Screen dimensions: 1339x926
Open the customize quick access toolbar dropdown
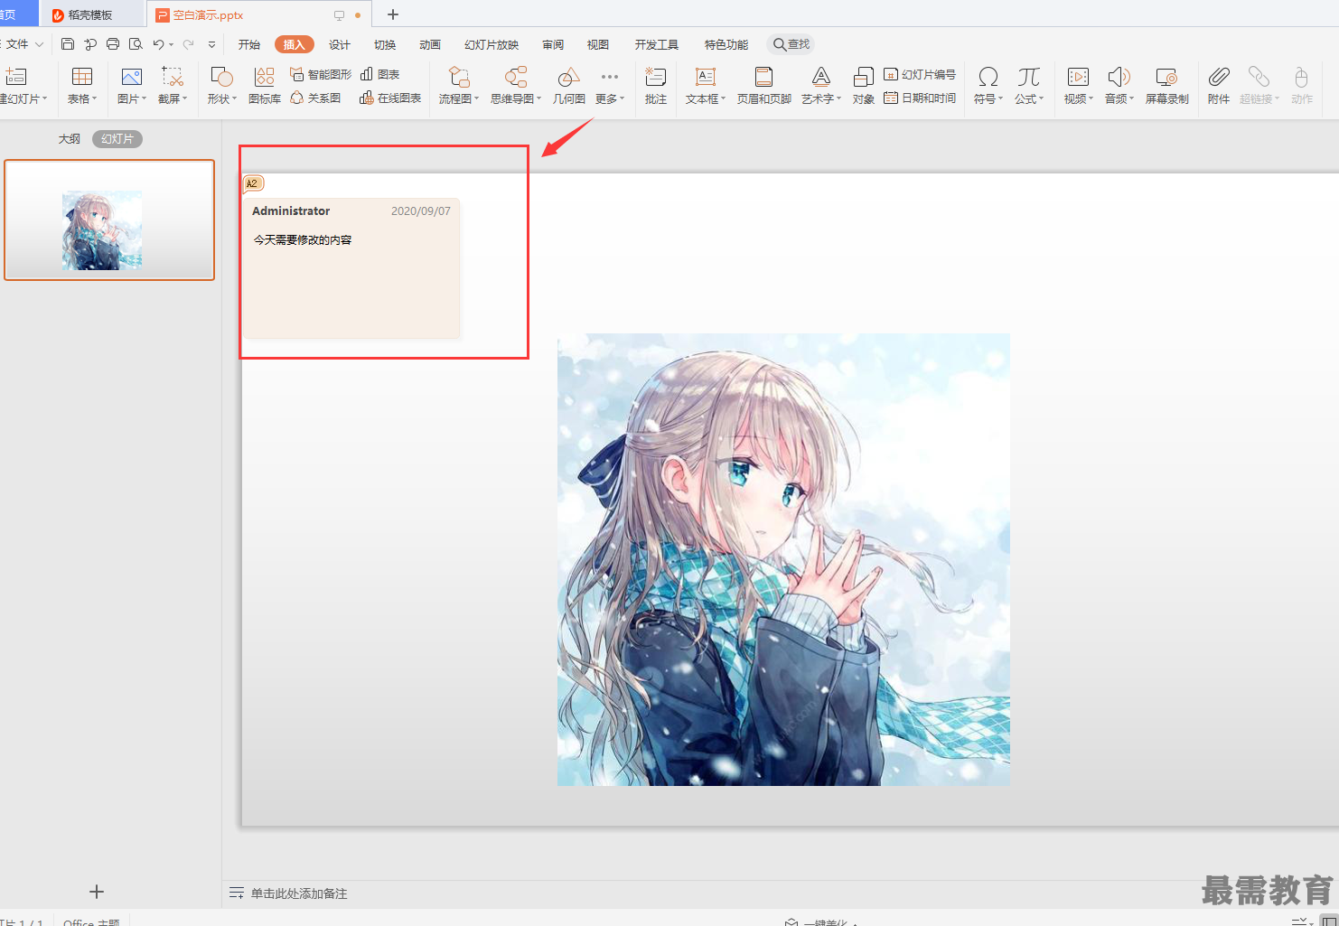pos(211,44)
